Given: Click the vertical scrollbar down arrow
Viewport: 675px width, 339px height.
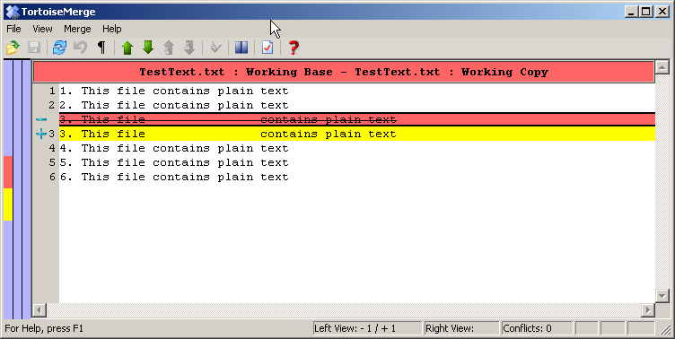Looking at the screenshot, I should 662,295.
